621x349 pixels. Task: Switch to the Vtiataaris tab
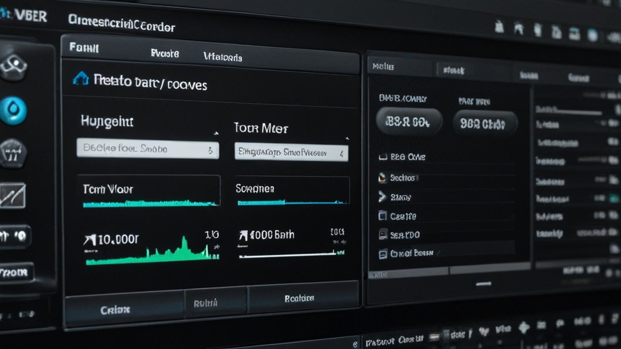tap(223, 57)
